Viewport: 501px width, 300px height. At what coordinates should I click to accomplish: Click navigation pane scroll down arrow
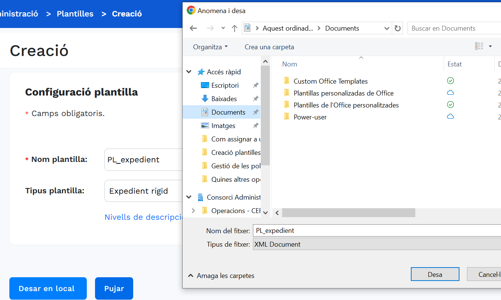coord(265,212)
